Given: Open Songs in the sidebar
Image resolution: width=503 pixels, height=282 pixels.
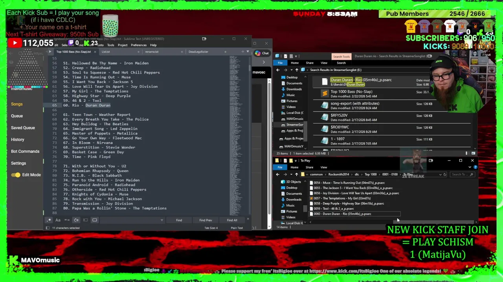Looking at the screenshot, I should [x=17, y=104].
